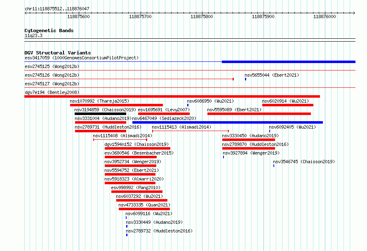The height and width of the screenshot is (251, 367).
Task: Click the red esv998992 Pang2010 bar
Action: 136,192
